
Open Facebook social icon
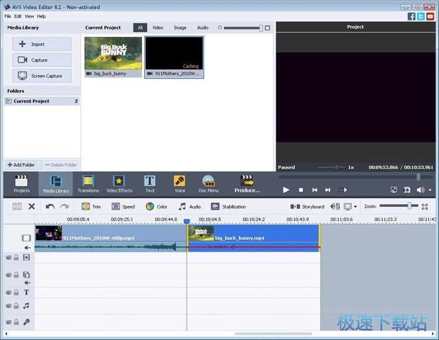click(411, 16)
